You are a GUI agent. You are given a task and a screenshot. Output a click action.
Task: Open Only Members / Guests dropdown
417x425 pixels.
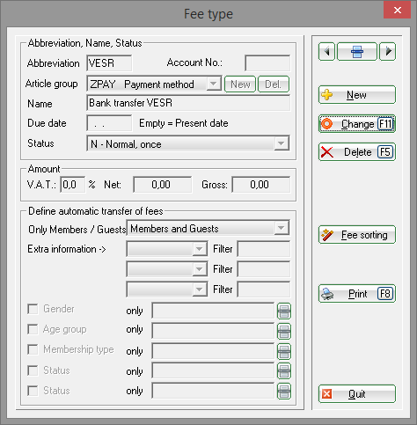pyautogui.click(x=281, y=228)
